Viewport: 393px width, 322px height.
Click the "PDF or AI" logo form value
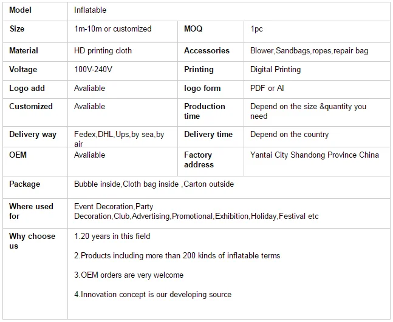[x=267, y=88]
